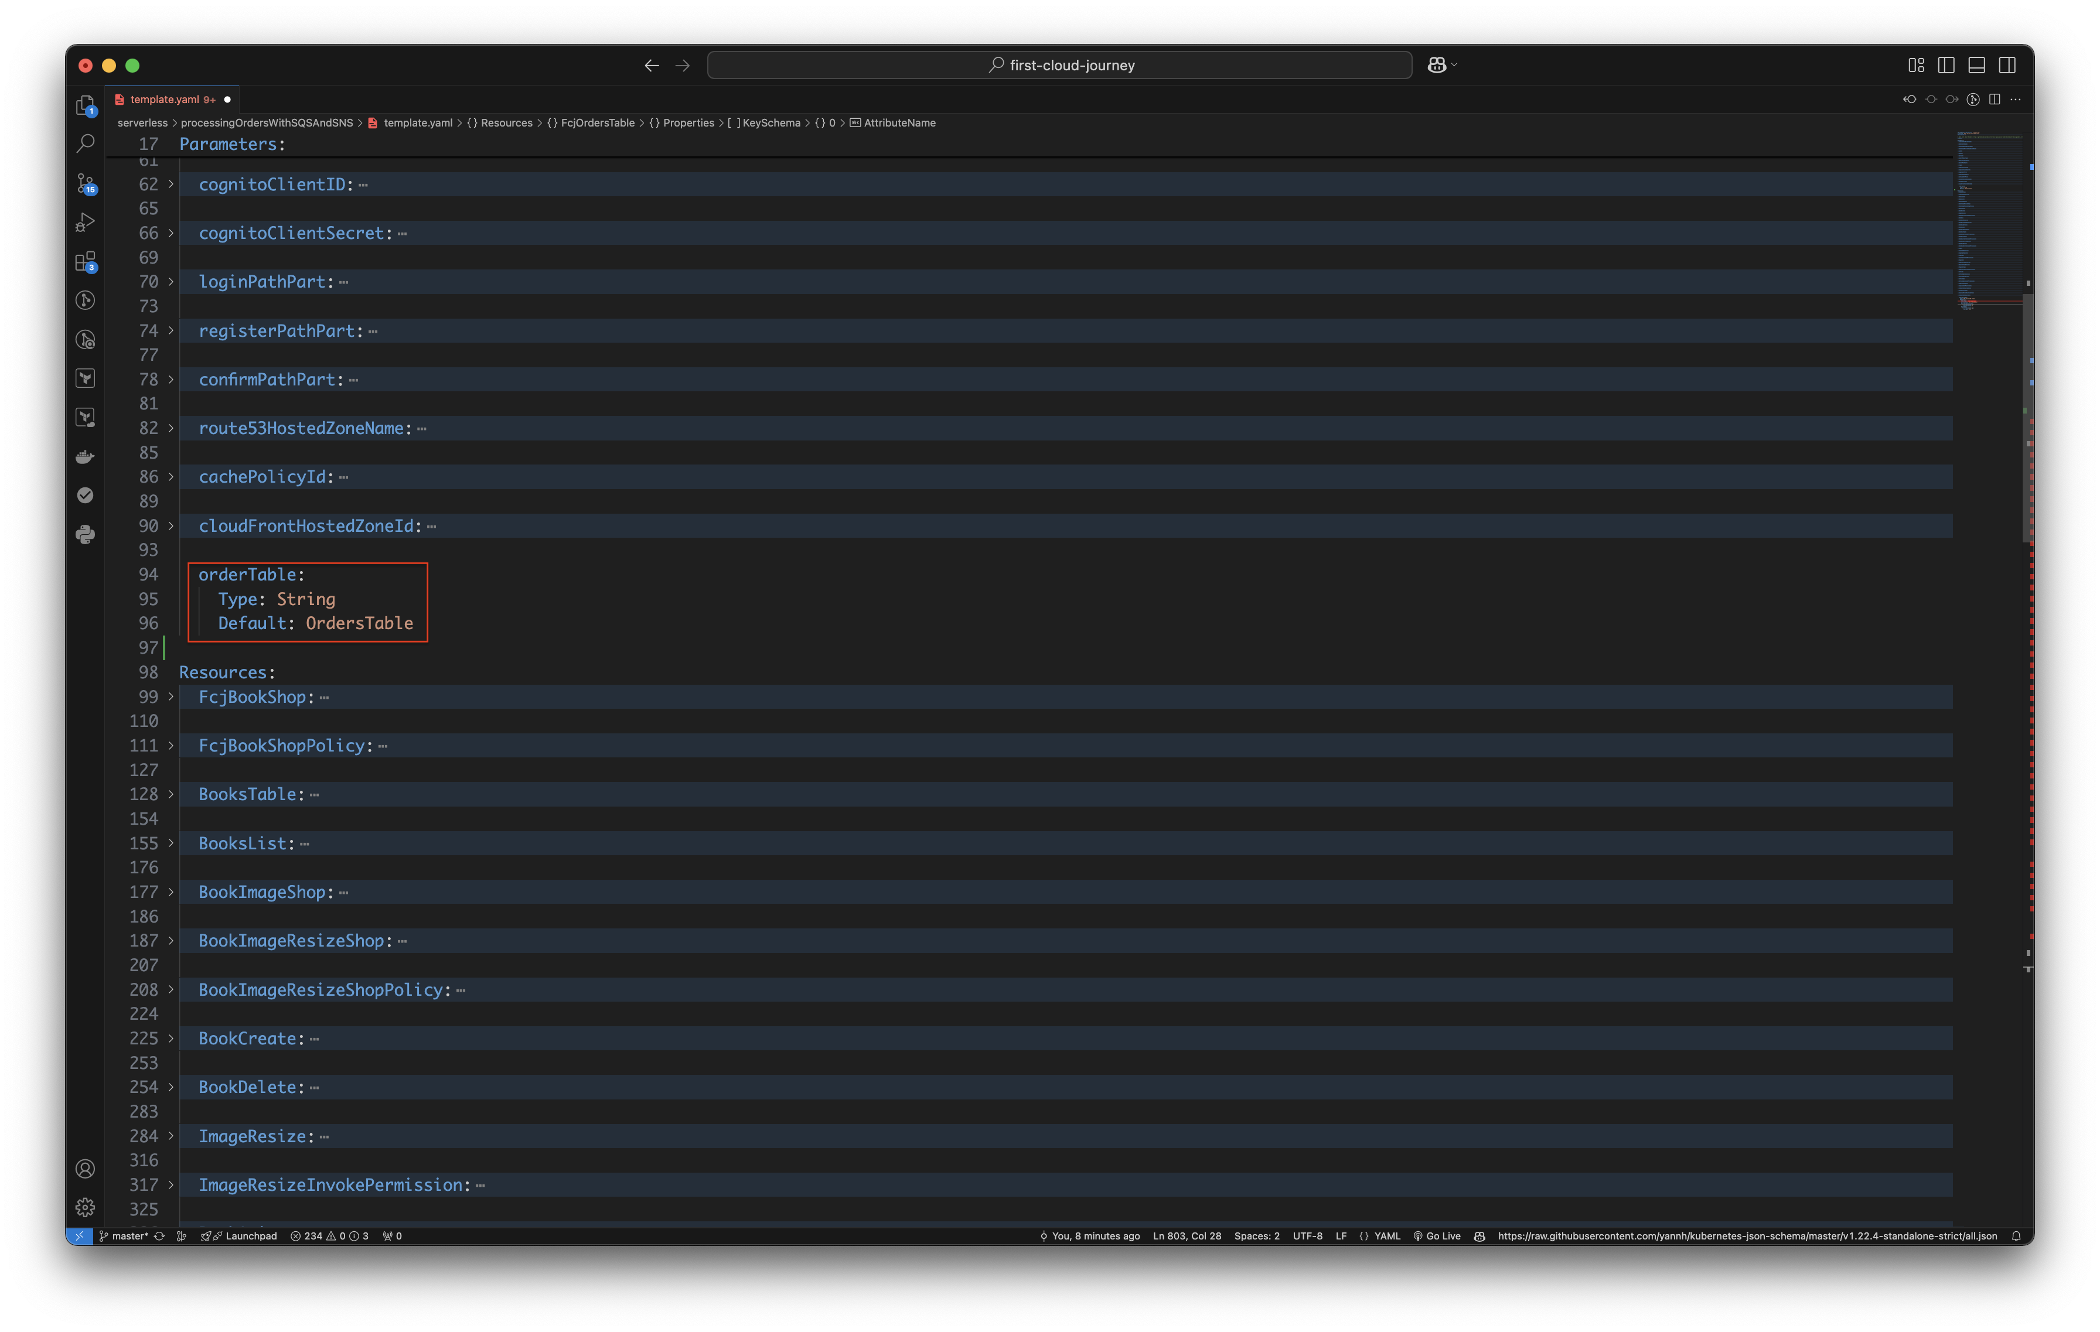2100x1332 pixels.
Task: Open the checkmark Todo view
Action: (84, 495)
